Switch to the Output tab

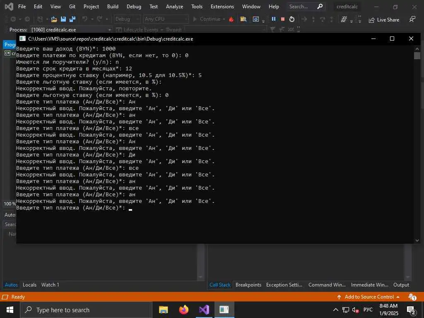pyautogui.click(x=401, y=285)
